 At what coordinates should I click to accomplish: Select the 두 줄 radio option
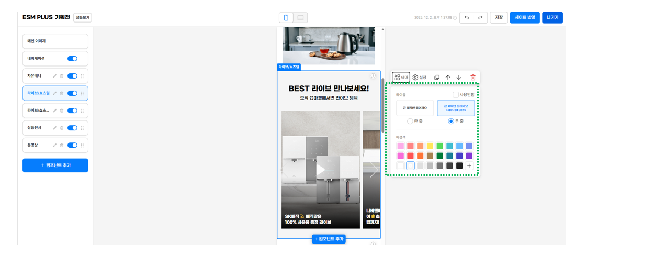click(x=451, y=121)
